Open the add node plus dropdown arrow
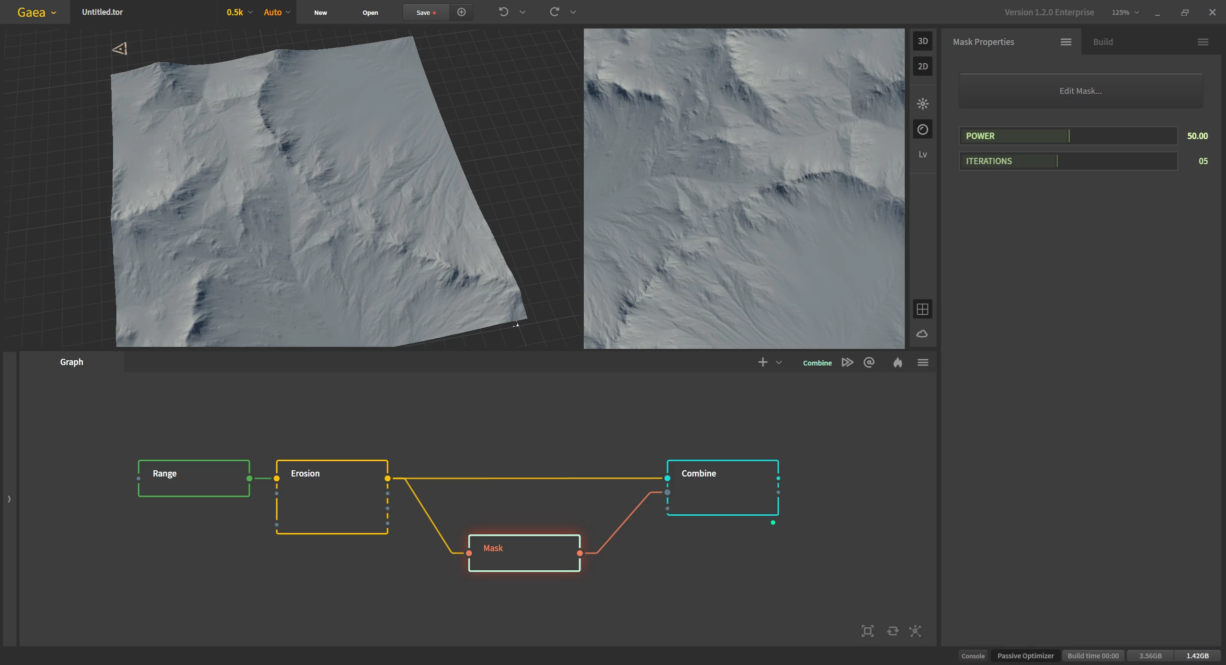1226x665 pixels. coord(779,363)
